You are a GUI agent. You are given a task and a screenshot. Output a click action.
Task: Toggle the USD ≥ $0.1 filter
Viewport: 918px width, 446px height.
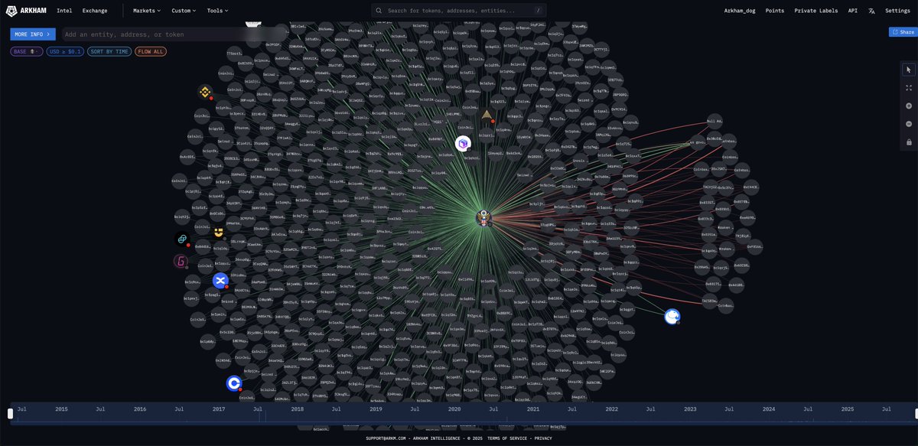[x=65, y=51]
